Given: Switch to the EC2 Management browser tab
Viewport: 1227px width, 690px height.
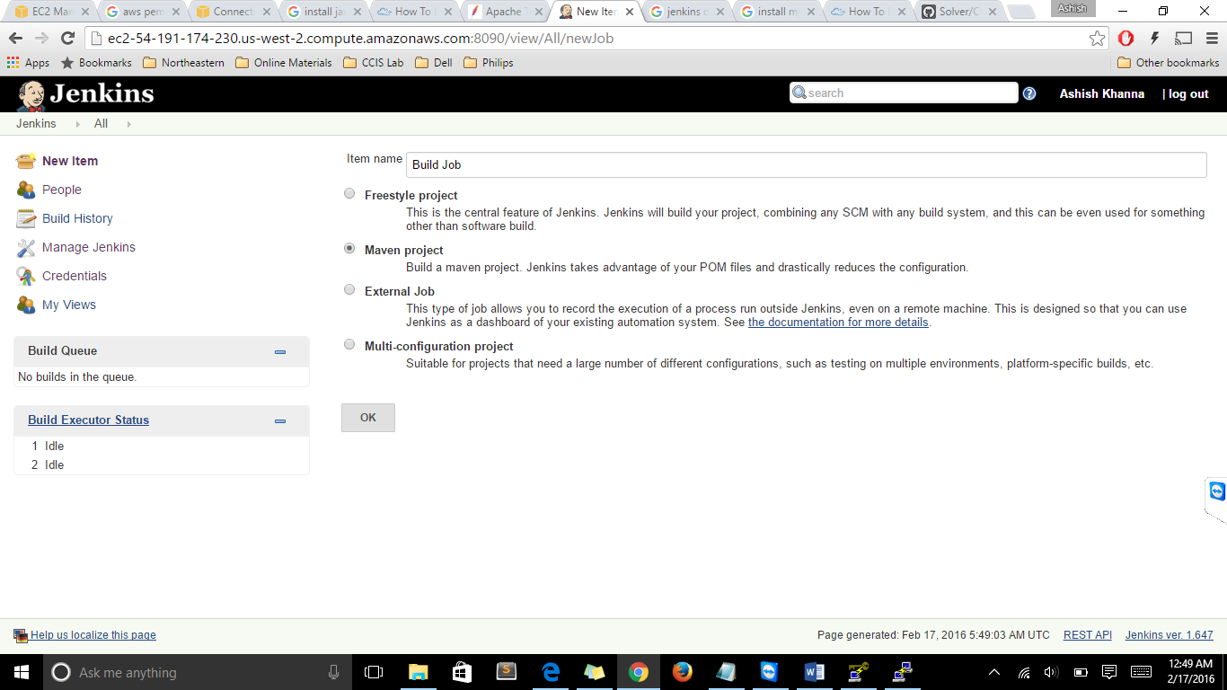Looking at the screenshot, I should tap(52, 12).
